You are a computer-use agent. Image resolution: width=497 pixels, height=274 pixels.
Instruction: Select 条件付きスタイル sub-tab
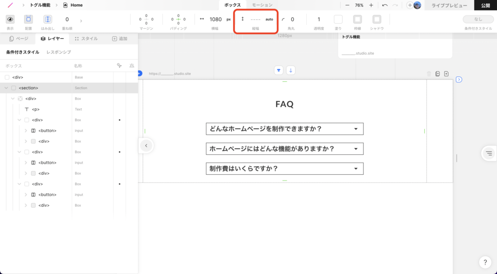point(23,52)
